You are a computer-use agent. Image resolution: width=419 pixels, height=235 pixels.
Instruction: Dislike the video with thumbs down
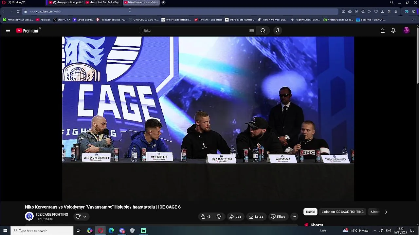[x=219, y=216]
